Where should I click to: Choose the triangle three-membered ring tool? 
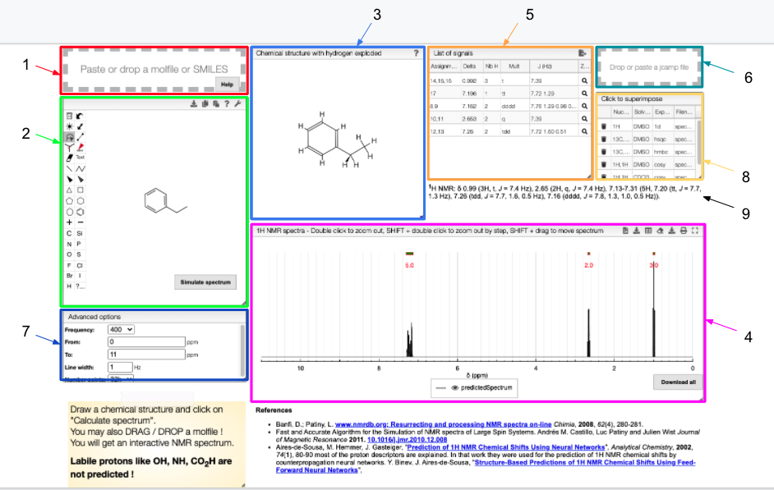coord(69,190)
